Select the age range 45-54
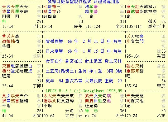Image resolution: width=168 pixels, height=122 pixels. point(7,115)
